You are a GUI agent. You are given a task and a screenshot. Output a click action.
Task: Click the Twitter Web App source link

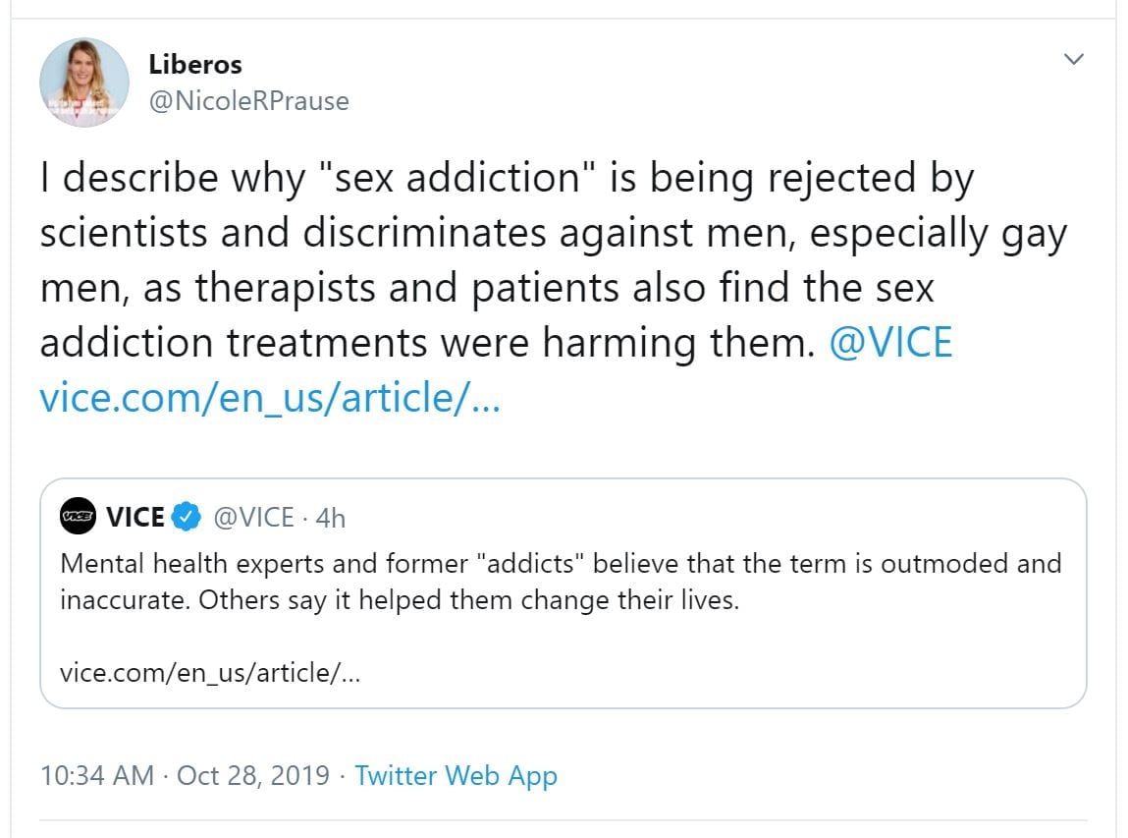tap(457, 775)
